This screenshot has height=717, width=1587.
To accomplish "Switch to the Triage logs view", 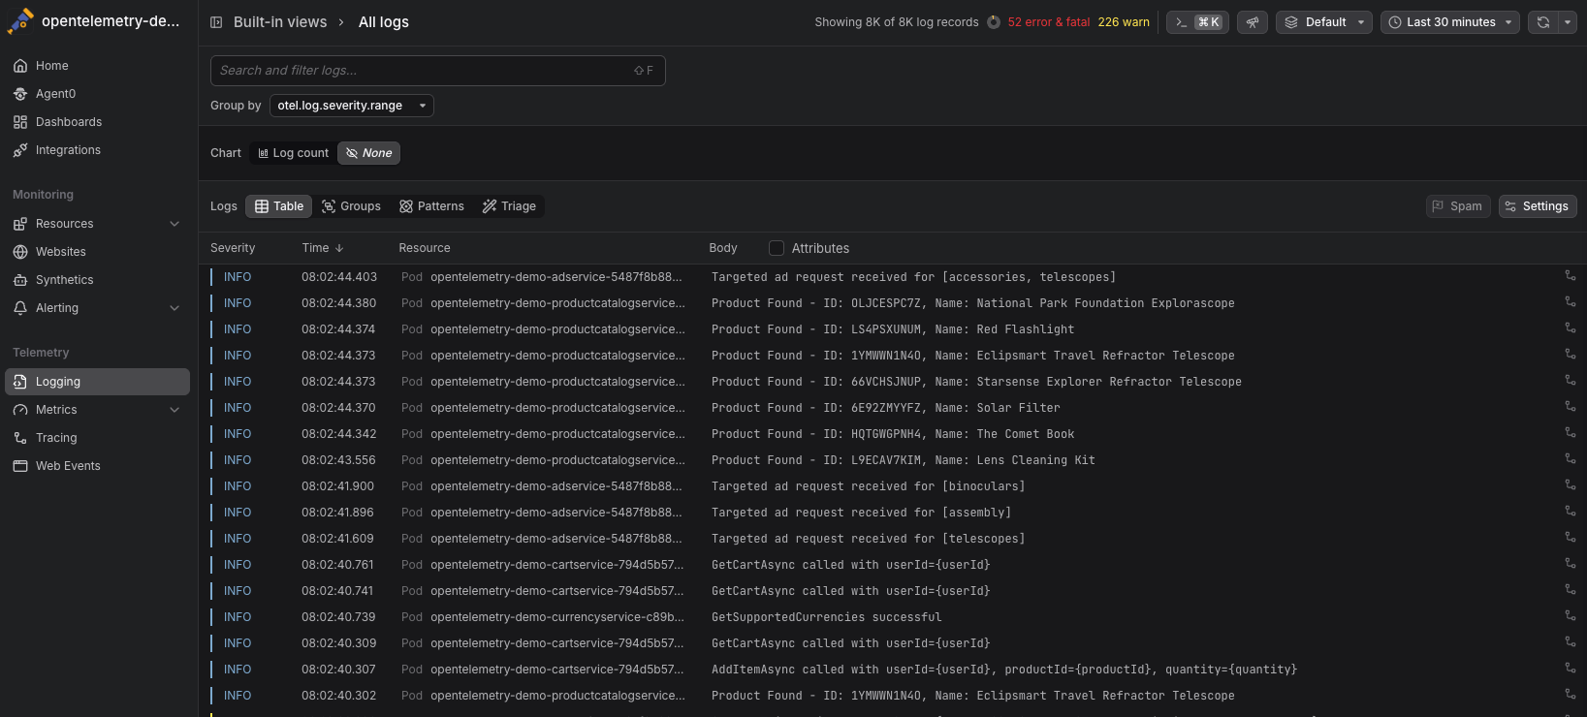I will [x=509, y=206].
